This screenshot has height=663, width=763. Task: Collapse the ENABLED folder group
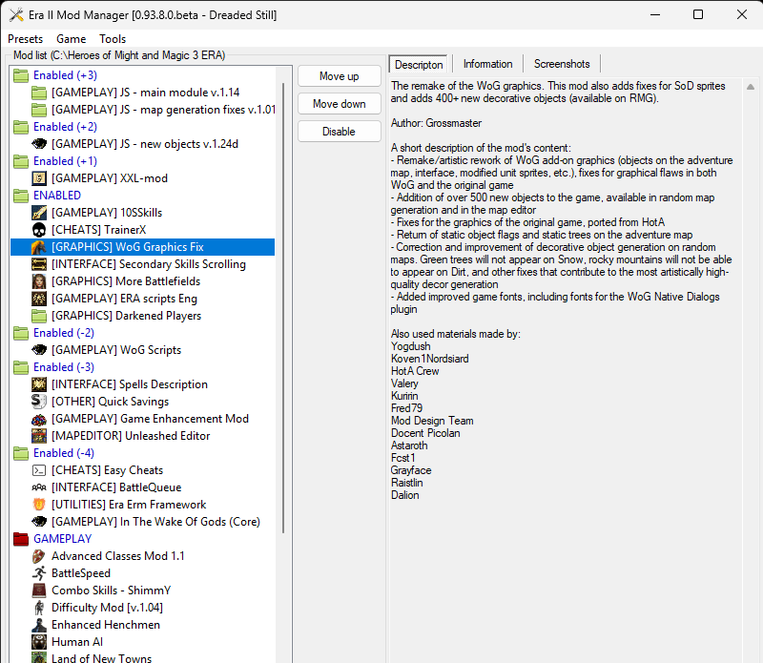pos(21,196)
